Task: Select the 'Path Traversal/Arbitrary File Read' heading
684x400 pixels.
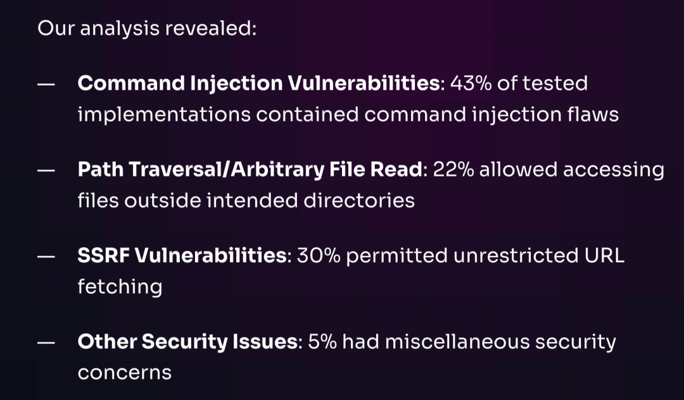Action: 250,169
